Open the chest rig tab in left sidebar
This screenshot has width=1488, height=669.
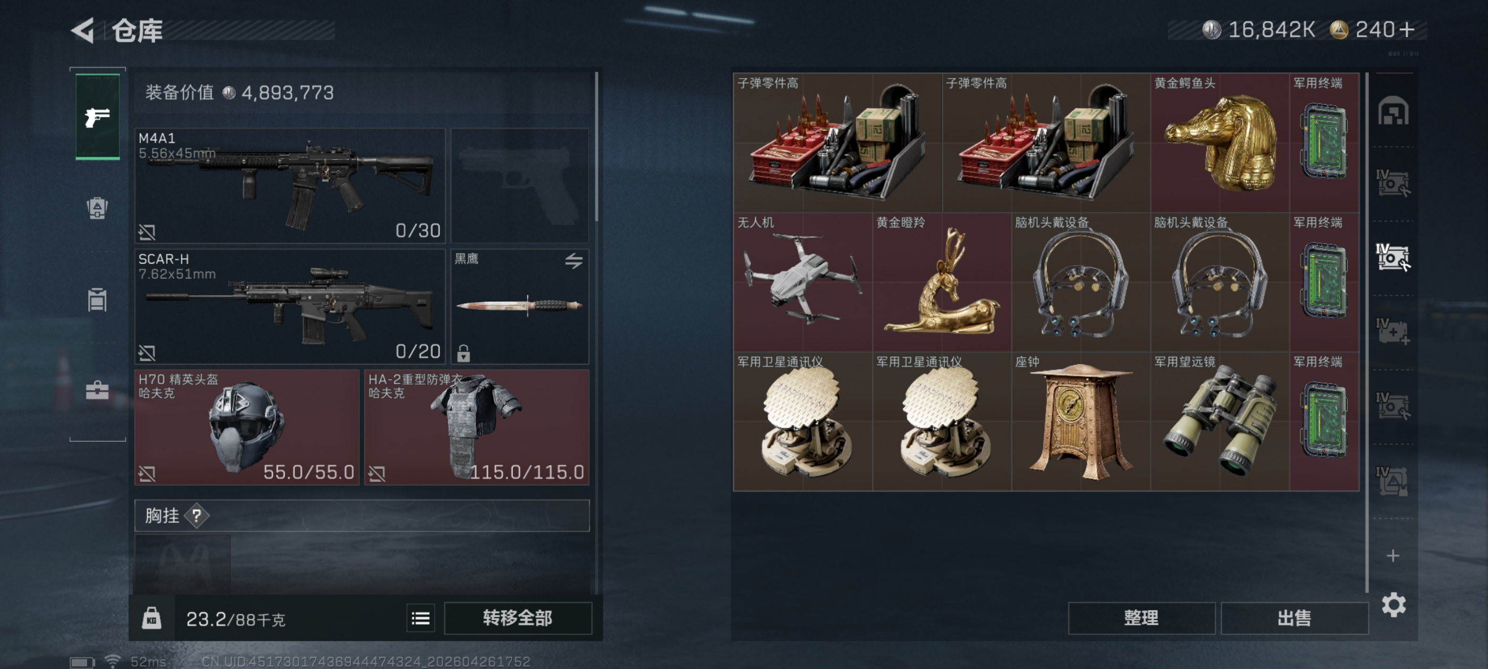97,299
